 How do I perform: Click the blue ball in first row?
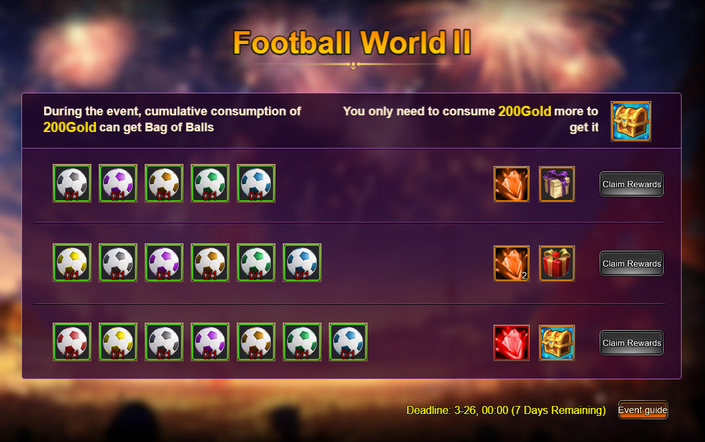pyautogui.click(x=256, y=183)
